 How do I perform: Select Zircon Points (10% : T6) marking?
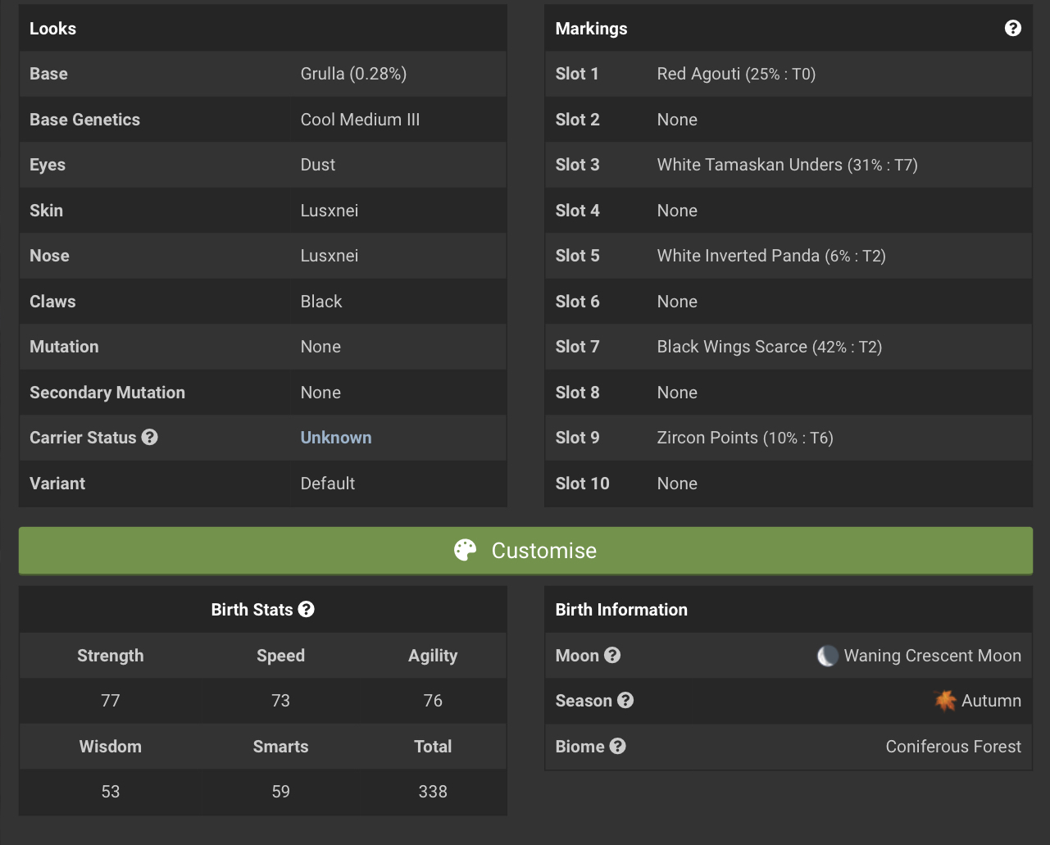coord(745,438)
